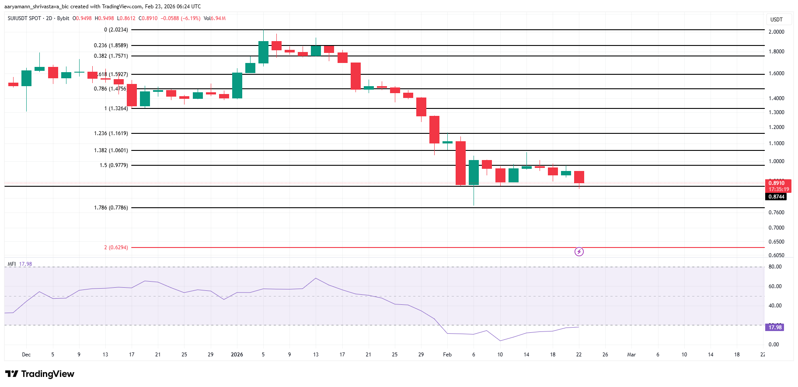This screenshot has height=387, width=798.
Task: Click the 1.382 (1.0601) Fibonacci label
Action: point(111,150)
